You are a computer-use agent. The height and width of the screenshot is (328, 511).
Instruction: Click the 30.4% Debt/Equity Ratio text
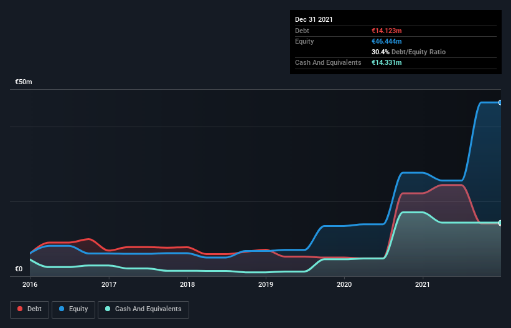coord(408,52)
